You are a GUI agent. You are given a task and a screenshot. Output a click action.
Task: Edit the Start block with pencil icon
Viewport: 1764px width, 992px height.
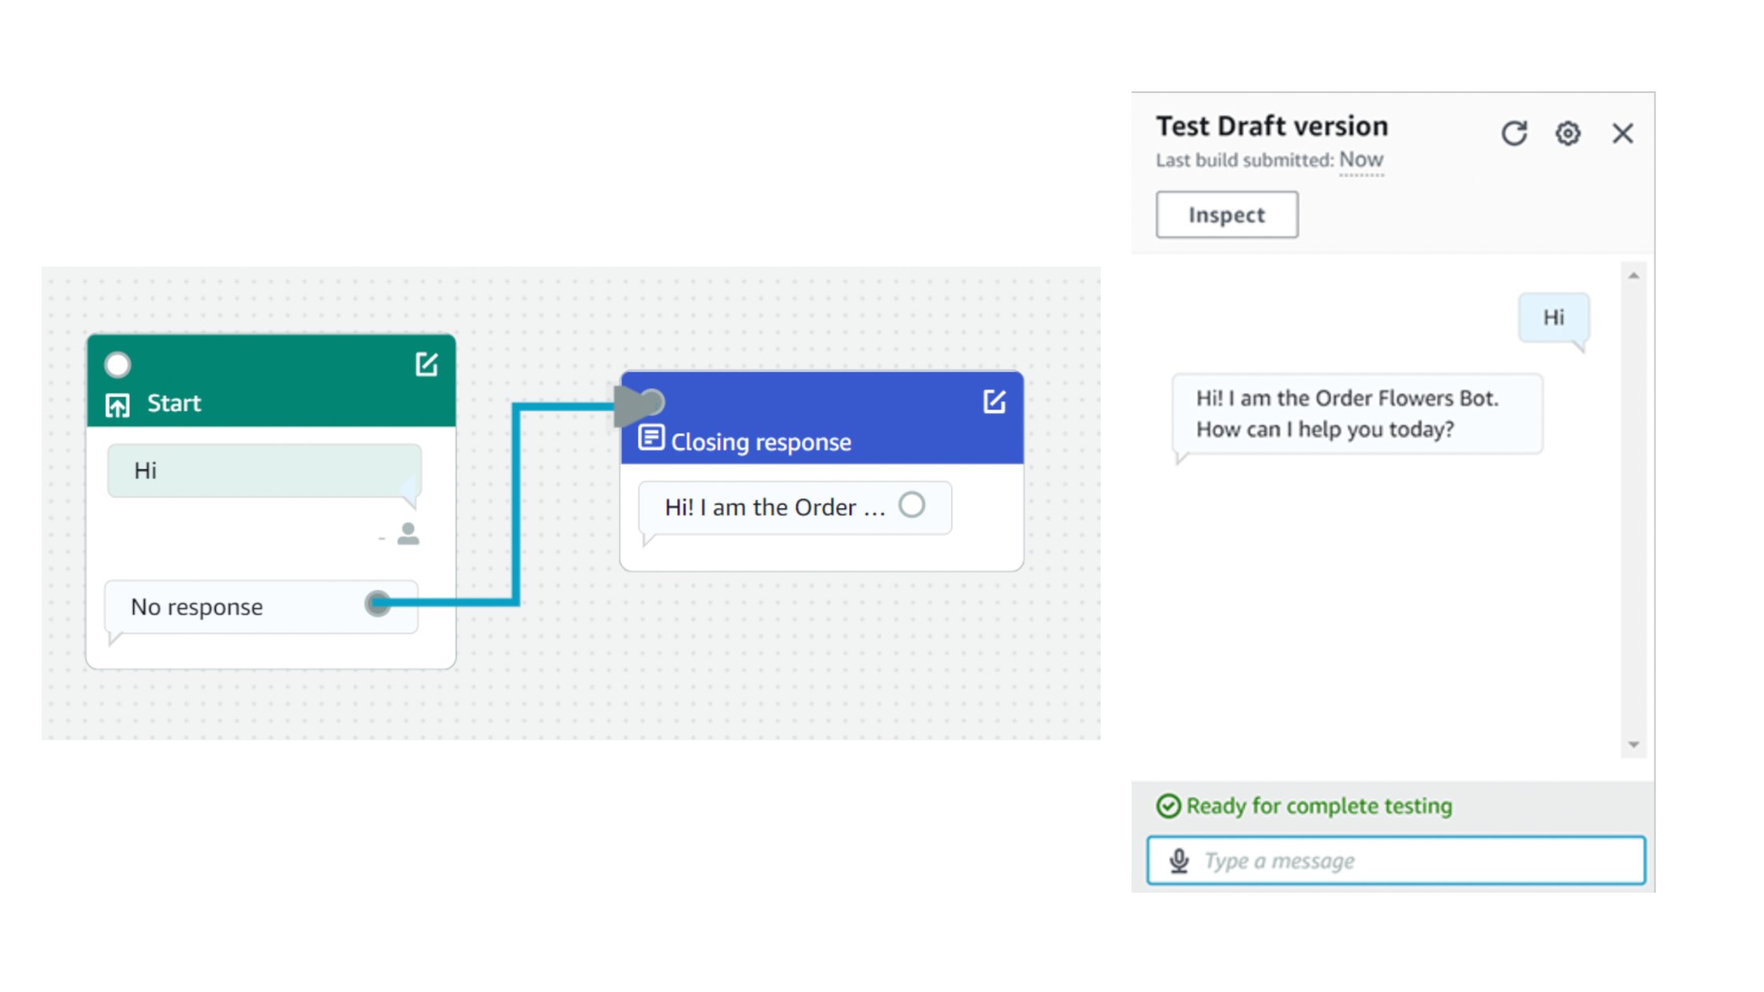click(426, 364)
